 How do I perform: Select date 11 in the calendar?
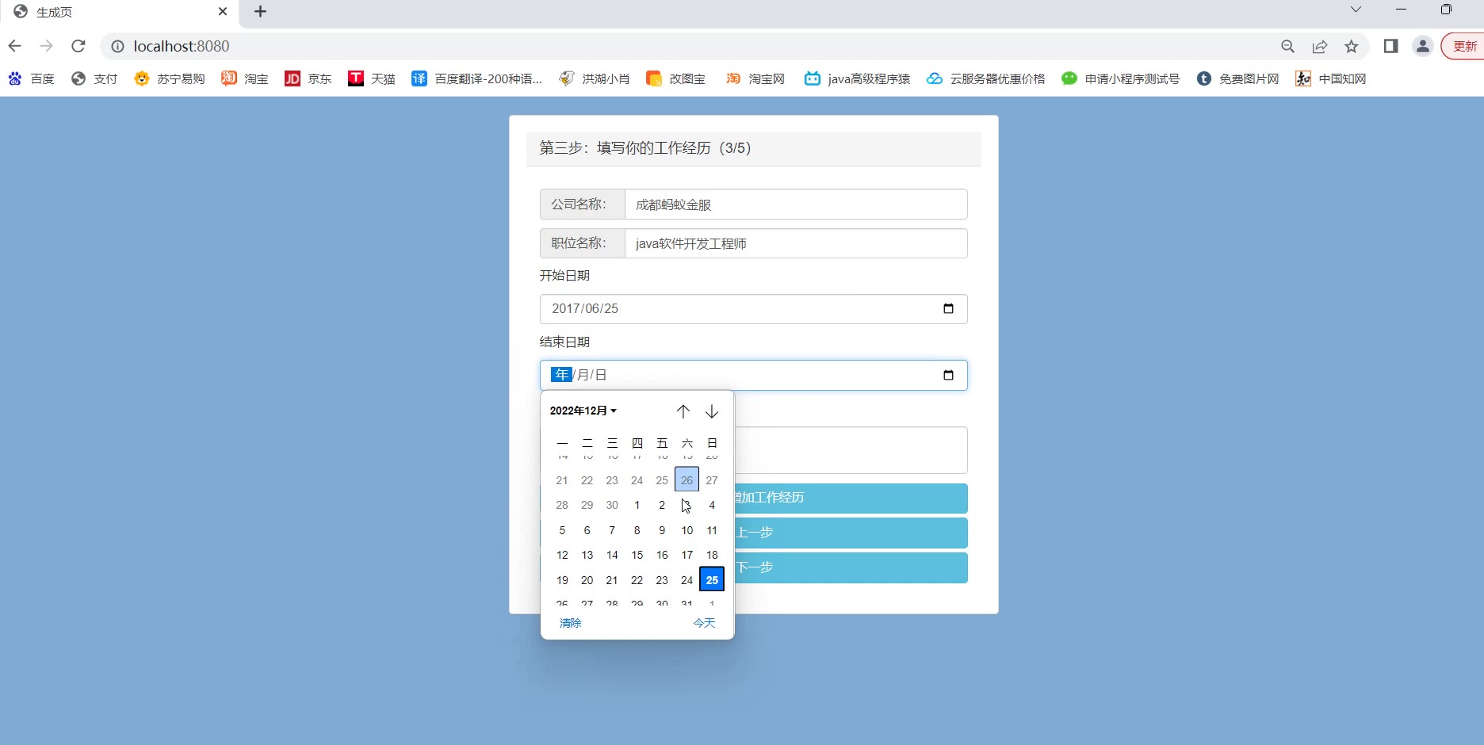[x=712, y=530]
